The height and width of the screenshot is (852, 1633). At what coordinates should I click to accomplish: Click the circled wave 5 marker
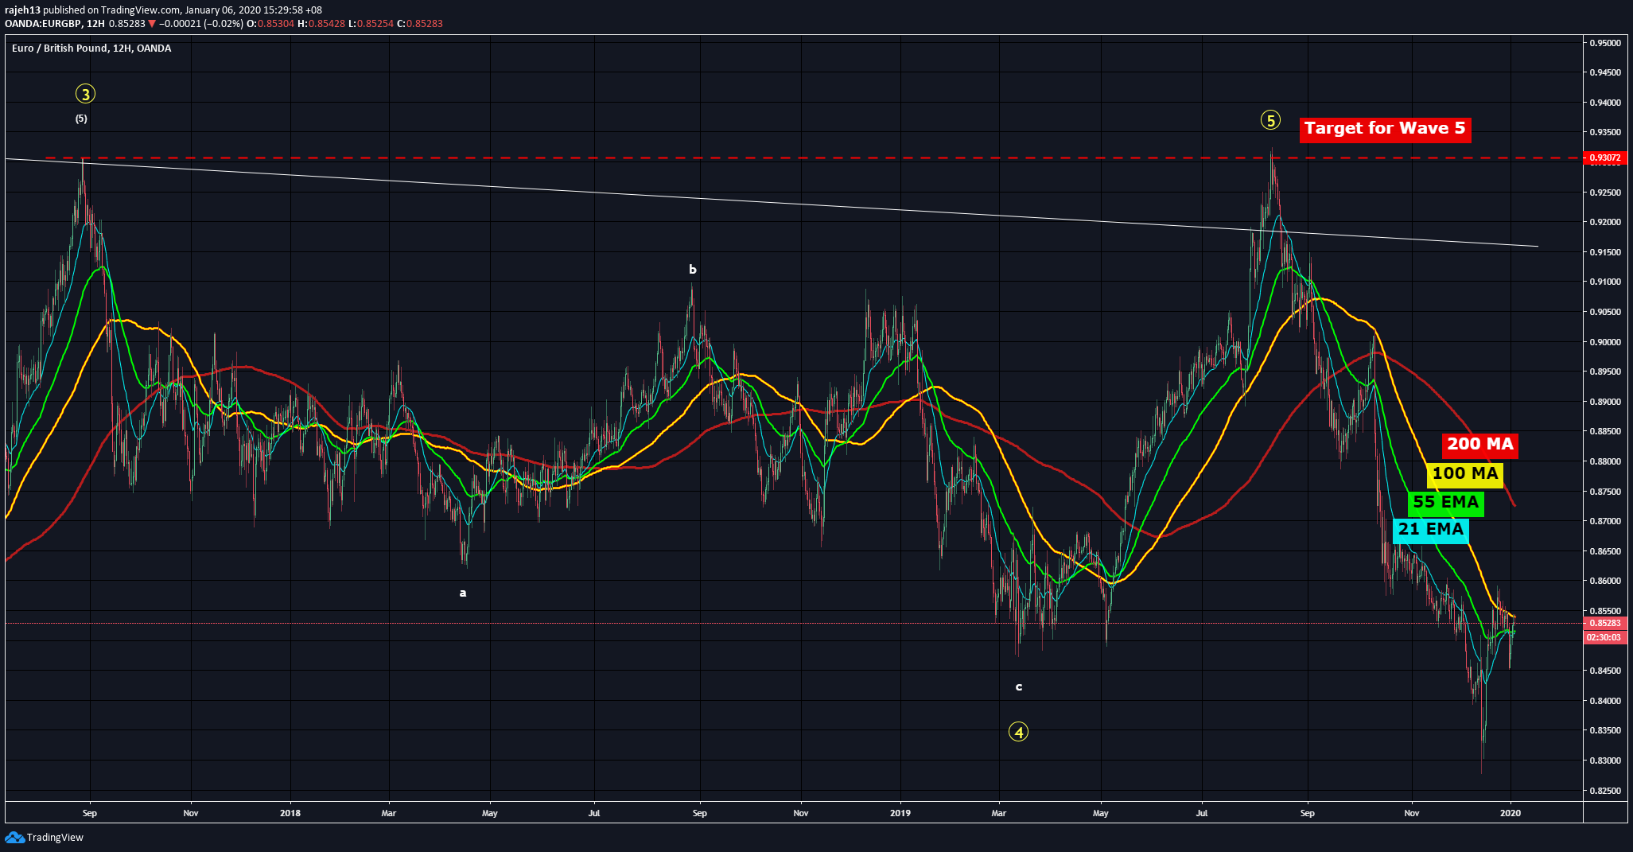pyautogui.click(x=1270, y=120)
